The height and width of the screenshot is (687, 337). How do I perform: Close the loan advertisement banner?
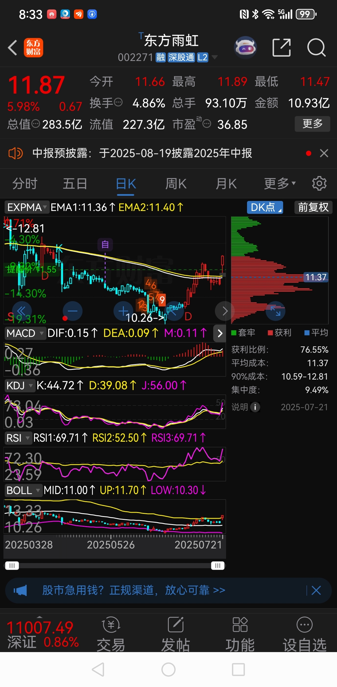(316, 590)
